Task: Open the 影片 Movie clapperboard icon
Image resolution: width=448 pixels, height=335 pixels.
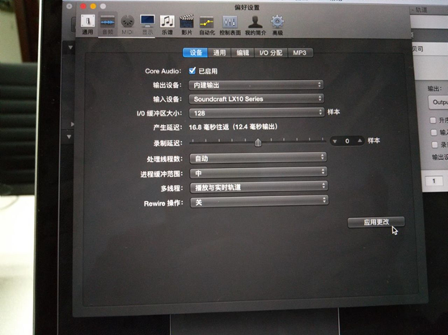Action: click(x=187, y=24)
